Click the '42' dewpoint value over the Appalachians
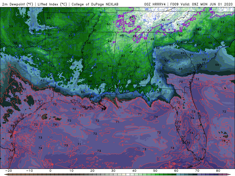The height and width of the screenshot is (176, 235). [x=163, y=20]
